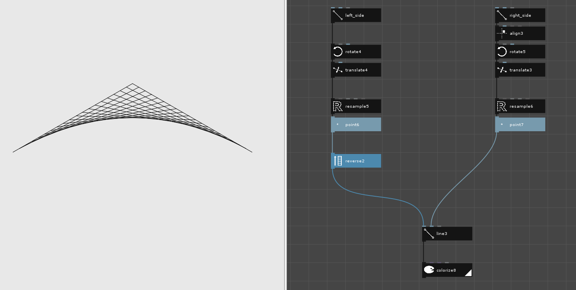Viewport: 576px width, 290px height.
Task: Select the 'rotate4' node label
Action: pos(353,51)
